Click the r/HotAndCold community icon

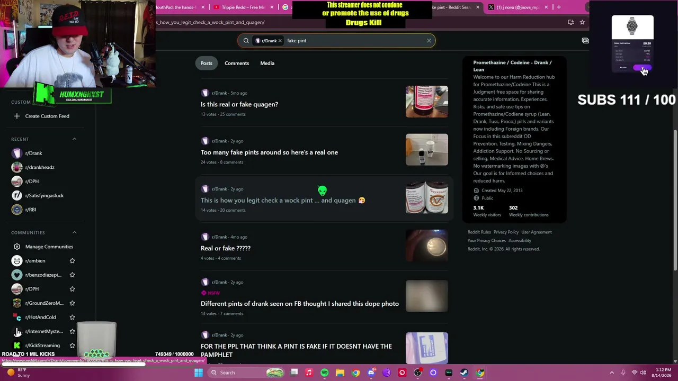(17, 317)
